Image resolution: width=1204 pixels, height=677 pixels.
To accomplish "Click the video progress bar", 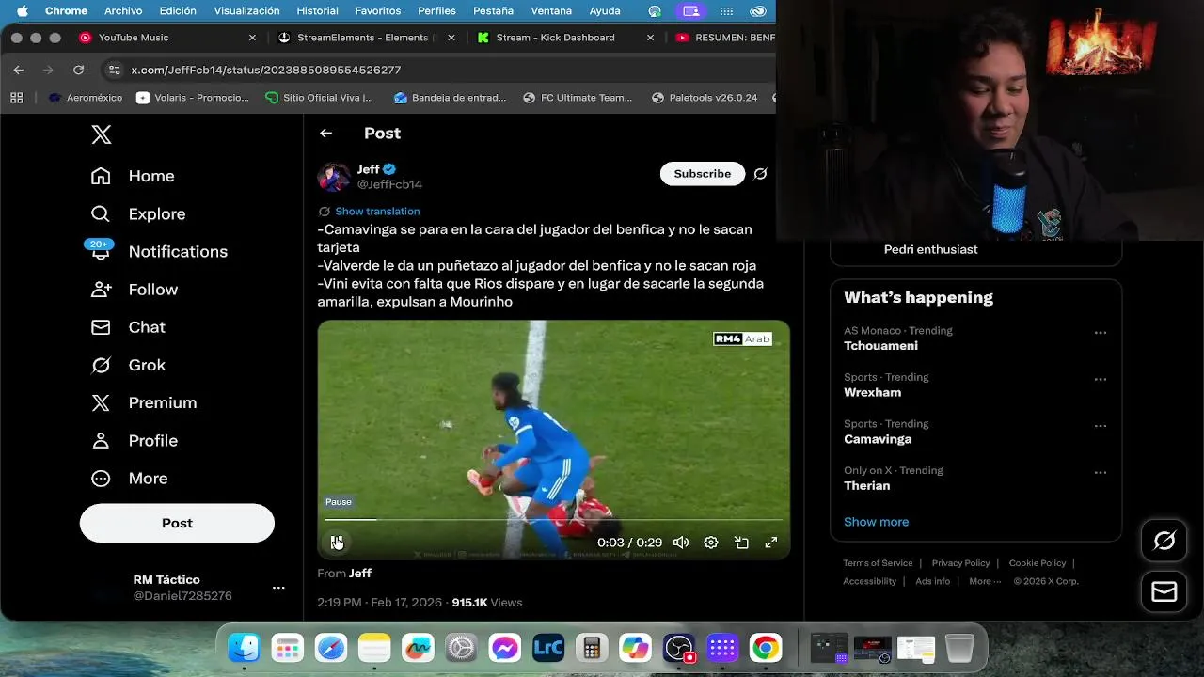I will [553, 519].
